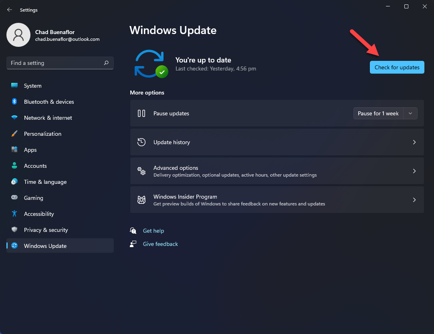Screen dimensions: 434x334
Task: Open the Apps settings page
Action: click(x=30, y=150)
